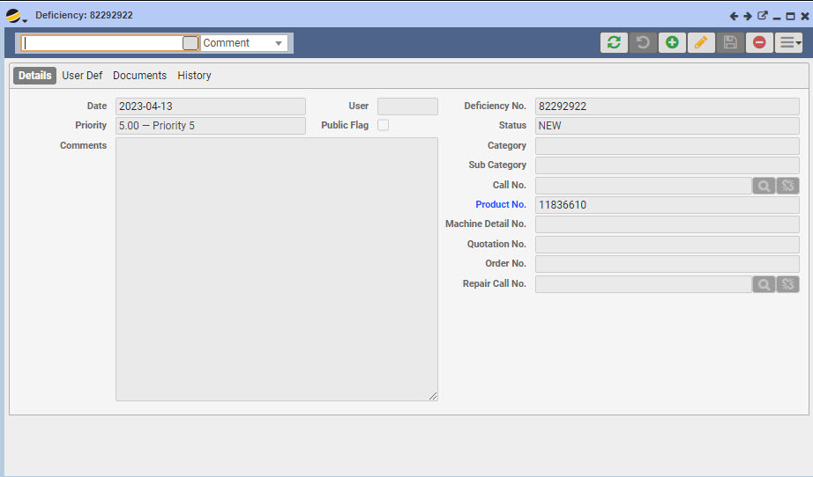
Task: Add a new record with green plus
Action: pos(672,42)
